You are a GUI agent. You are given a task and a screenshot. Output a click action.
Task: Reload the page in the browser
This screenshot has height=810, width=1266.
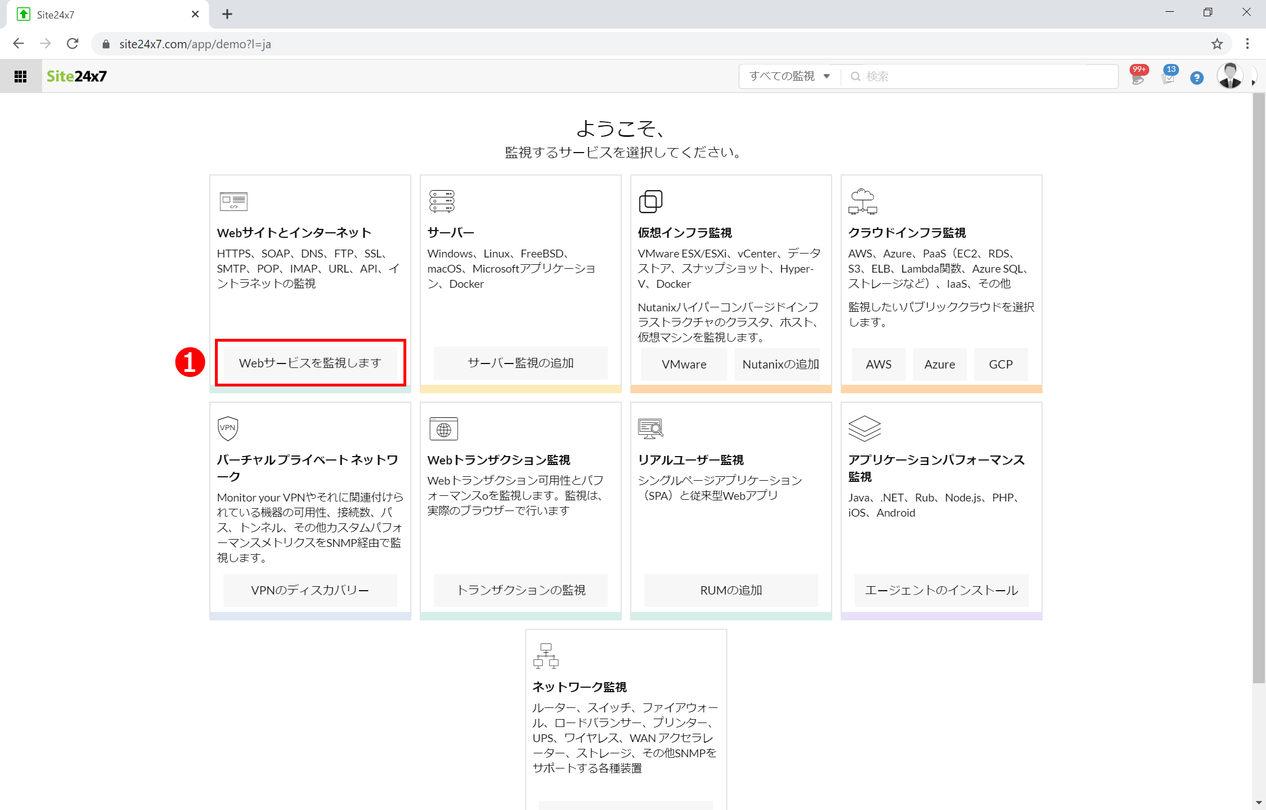pos(72,44)
